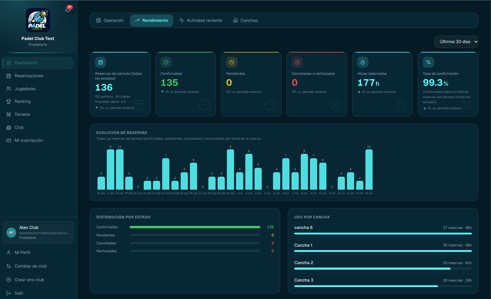Image resolution: width=491 pixels, height=299 pixels.
Task: Click the AC avatar circle
Action: point(11,232)
